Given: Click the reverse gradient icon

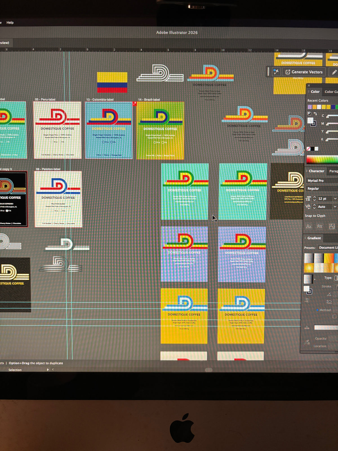Looking at the screenshot, I should 307,300.
